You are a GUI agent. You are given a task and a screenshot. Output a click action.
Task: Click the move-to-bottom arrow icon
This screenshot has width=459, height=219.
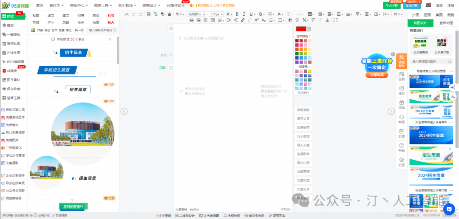pyautogui.click(x=327, y=20)
